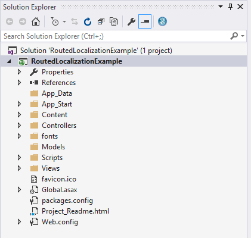Viewport: 251px width, 238px height.
Task: Open the Window Position dropdown arrow
Action: coord(221,7)
